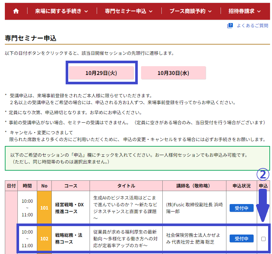Select the 経営戦略・DX推進コース course cell

coord(70,208)
